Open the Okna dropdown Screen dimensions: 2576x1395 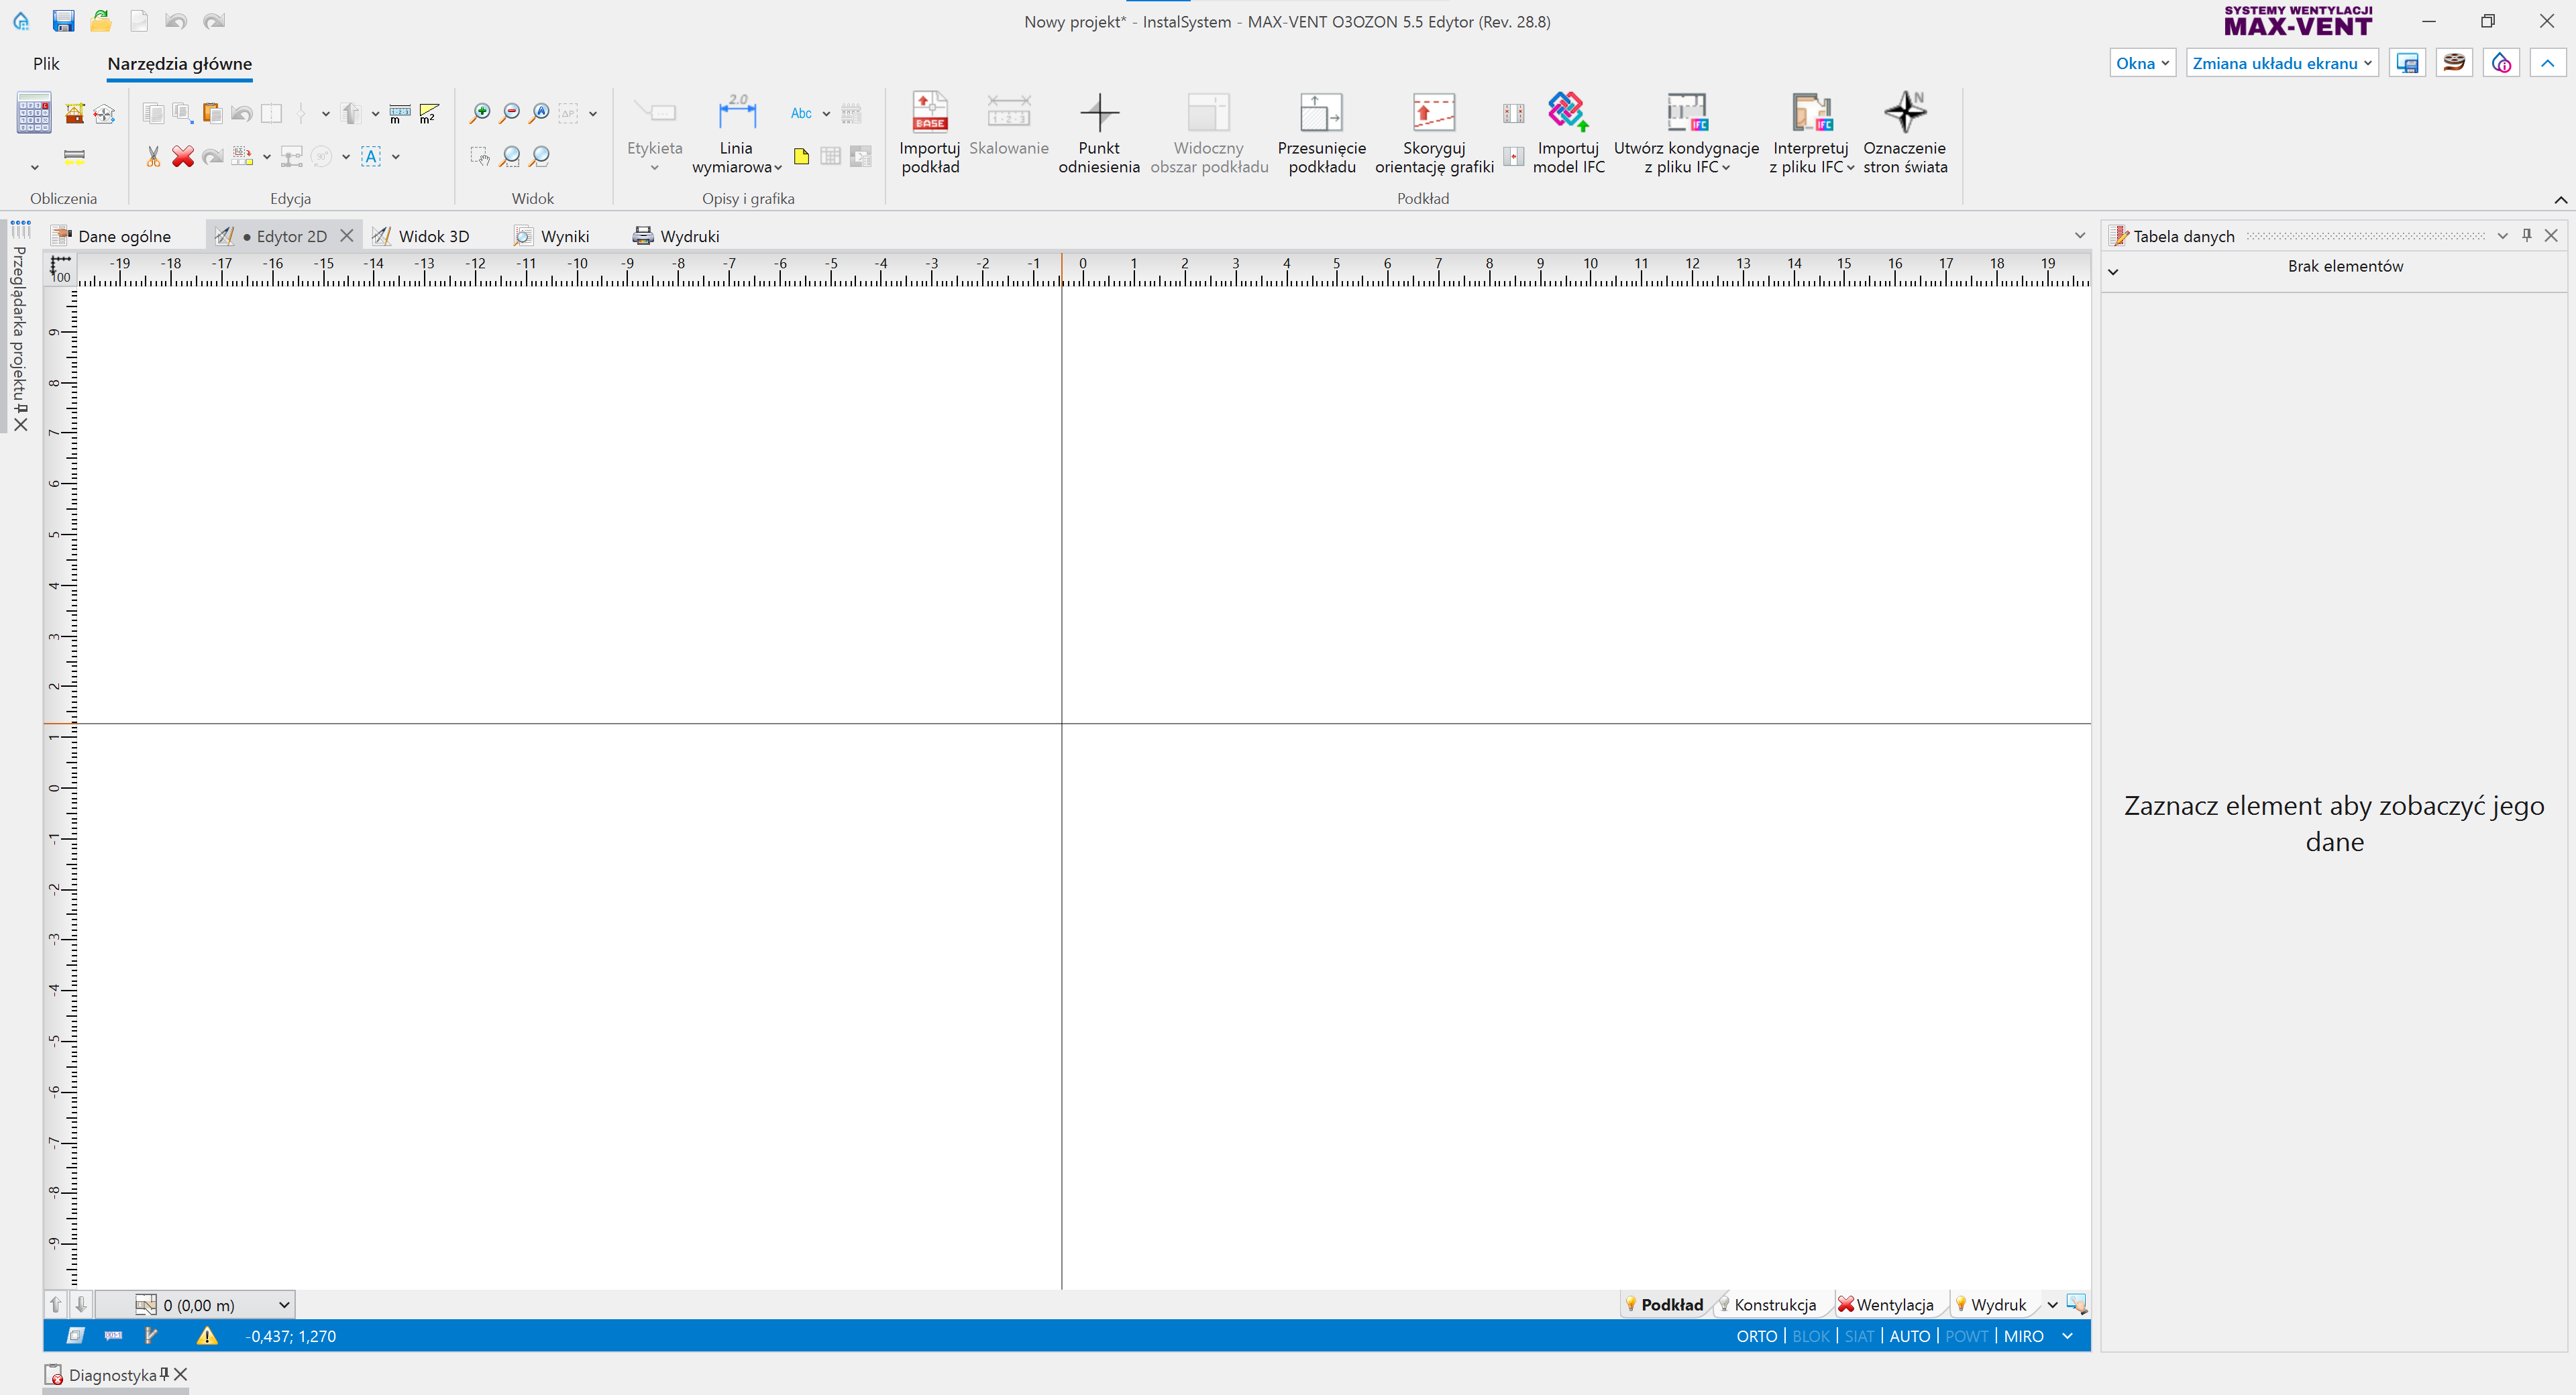[x=2142, y=63]
